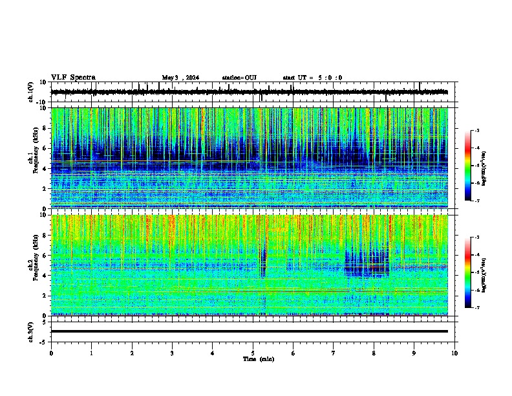Click the ch.1 spectrogram panel
Viewport: 512px width, 396px height.
[250, 158]
